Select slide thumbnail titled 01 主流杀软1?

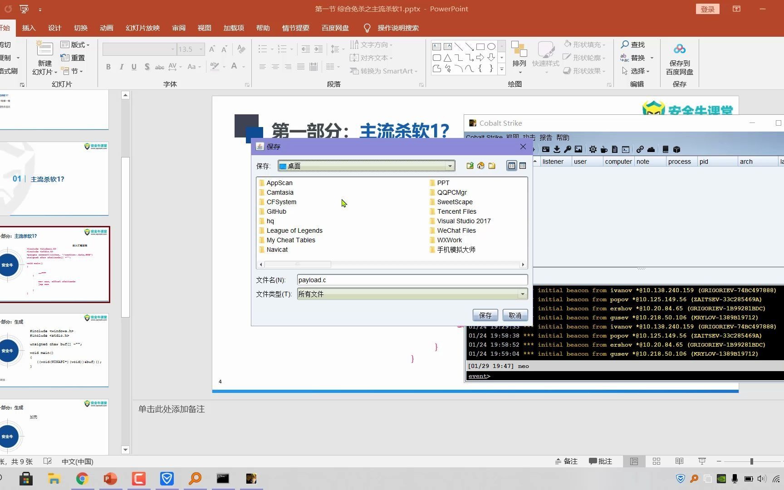[x=54, y=178]
